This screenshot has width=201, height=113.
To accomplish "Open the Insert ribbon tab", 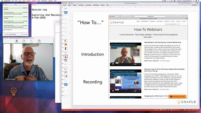I will coord(69,5).
